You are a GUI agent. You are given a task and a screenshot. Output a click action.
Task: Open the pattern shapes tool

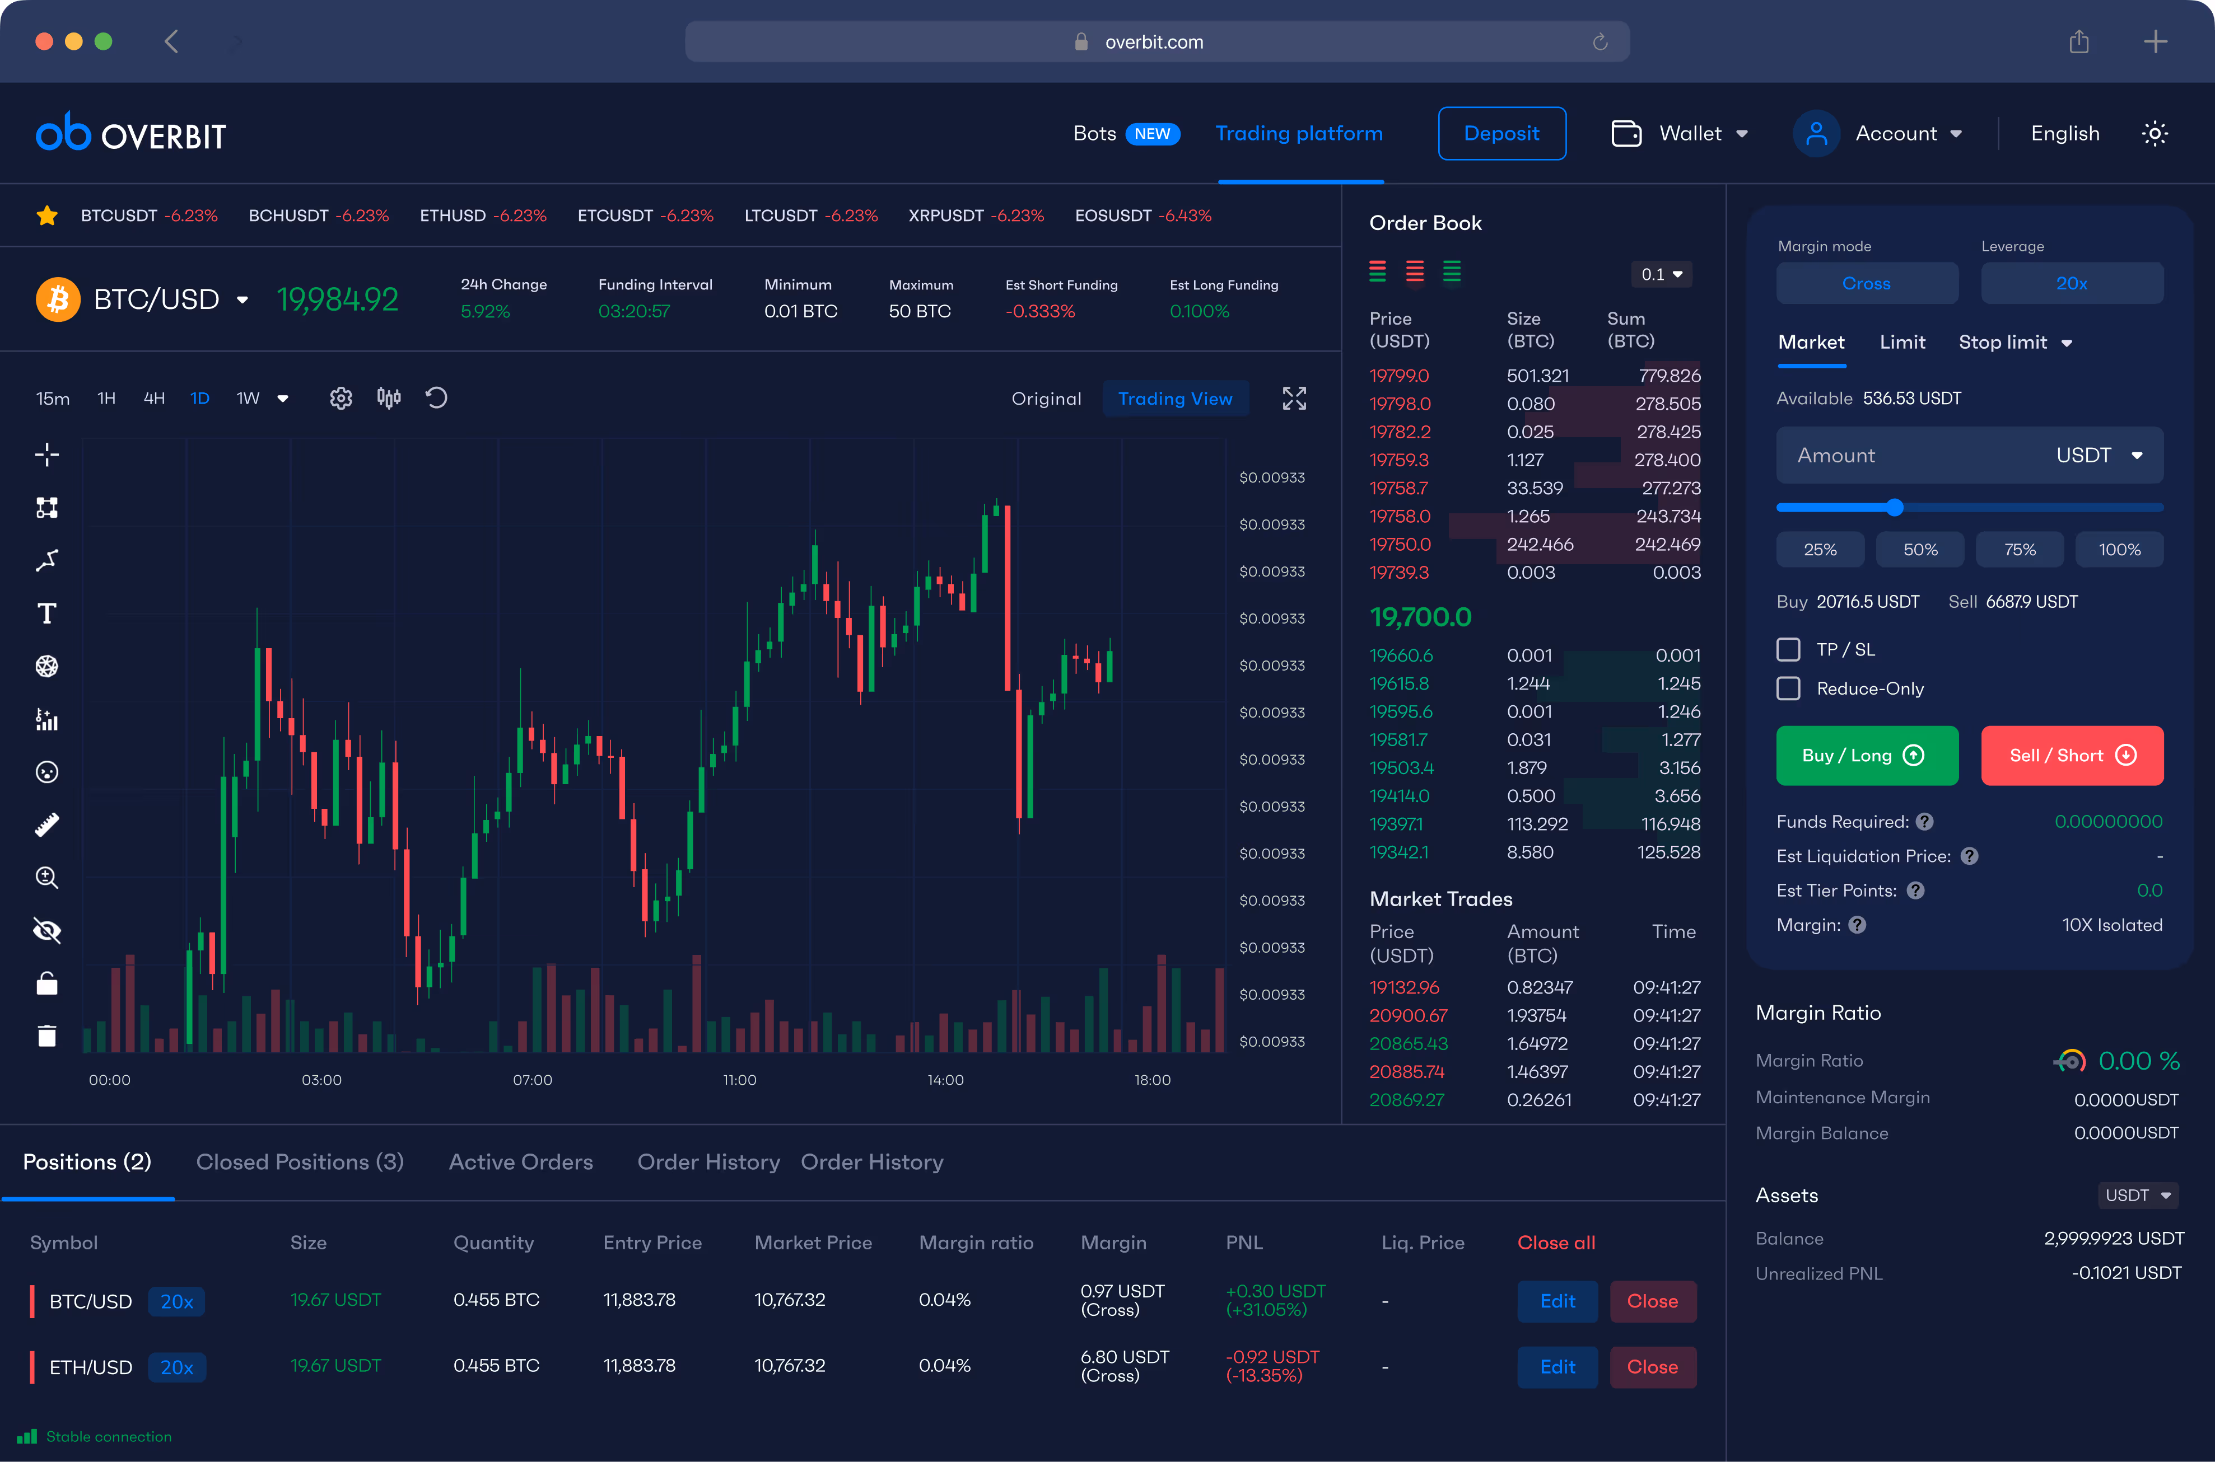(x=46, y=666)
